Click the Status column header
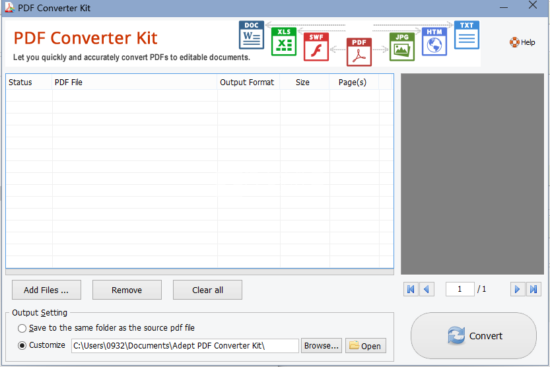The height and width of the screenshot is (367, 550). pos(29,83)
